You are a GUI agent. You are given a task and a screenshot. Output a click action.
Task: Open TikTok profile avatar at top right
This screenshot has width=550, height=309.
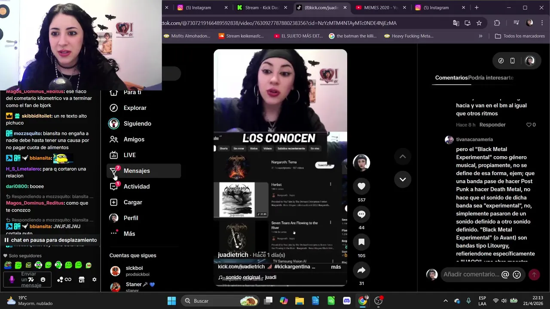point(530,61)
